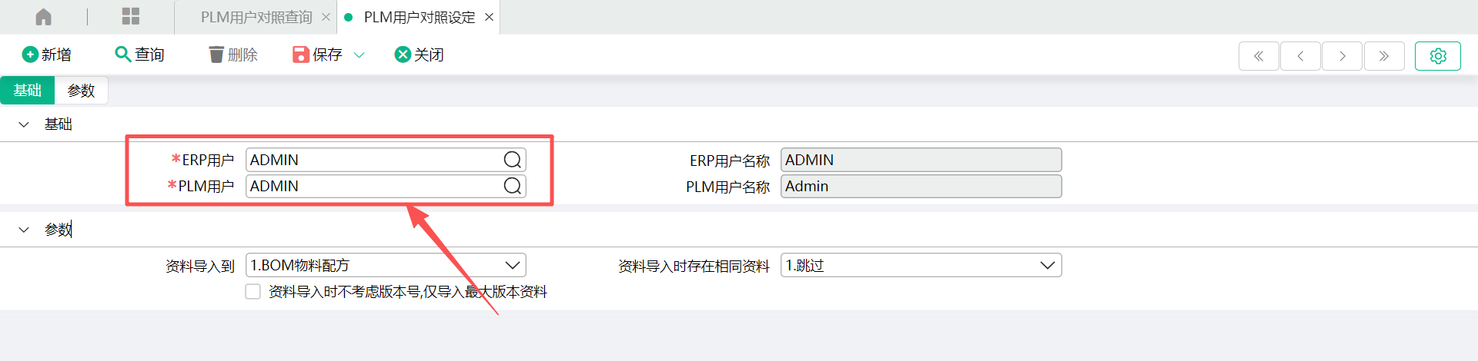
Task: Switch to the PLM用户对照查询 tab
Action: (x=256, y=17)
